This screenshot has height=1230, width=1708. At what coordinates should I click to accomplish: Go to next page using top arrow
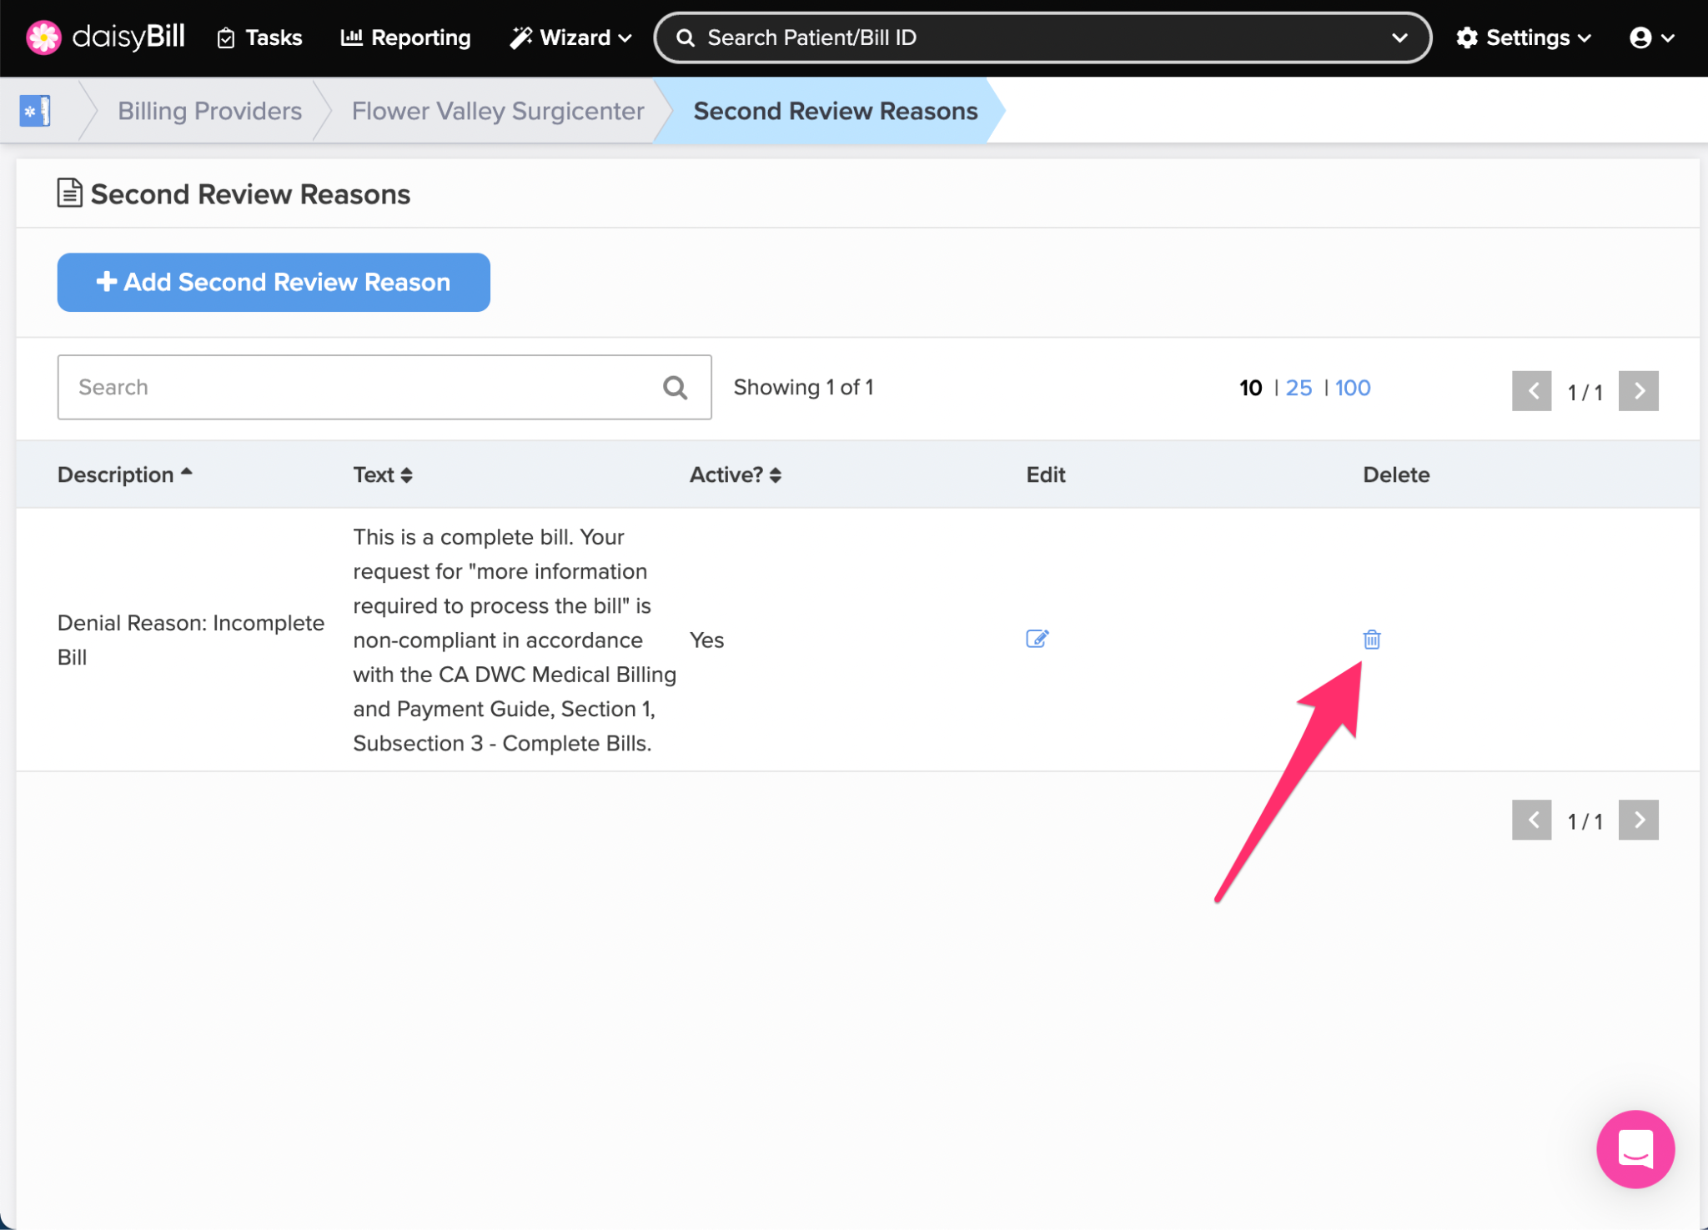click(x=1638, y=391)
